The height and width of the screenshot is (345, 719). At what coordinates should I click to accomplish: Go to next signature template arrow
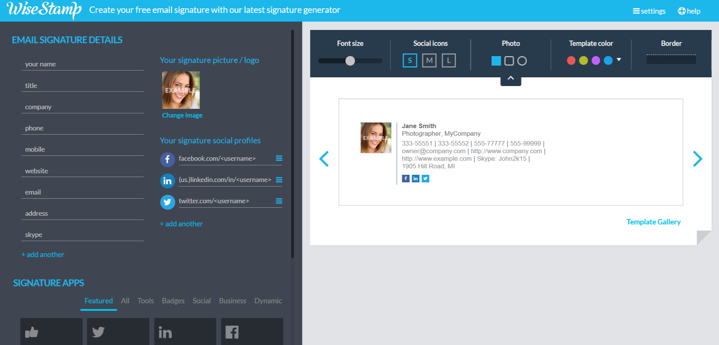tap(697, 159)
